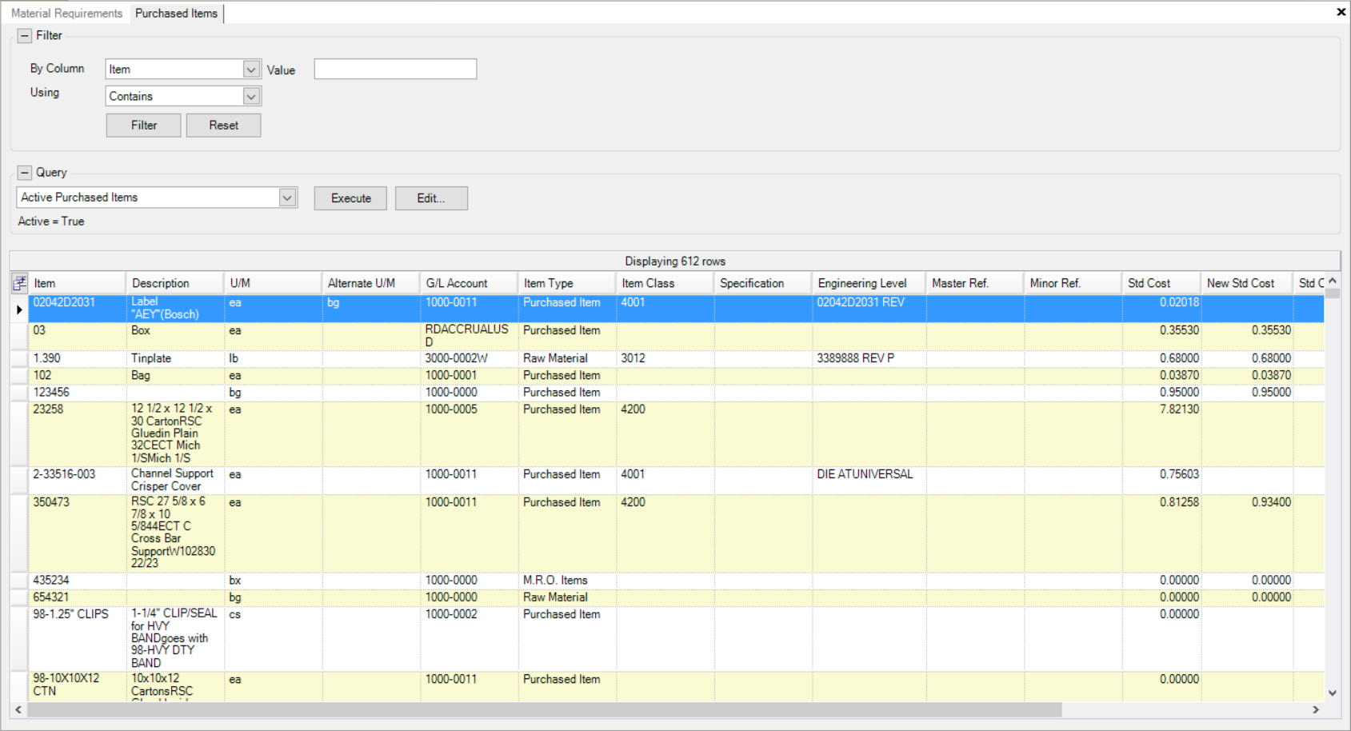The image size is (1351, 731).
Task: Select the Purchased Items tab
Action: pyautogui.click(x=176, y=14)
